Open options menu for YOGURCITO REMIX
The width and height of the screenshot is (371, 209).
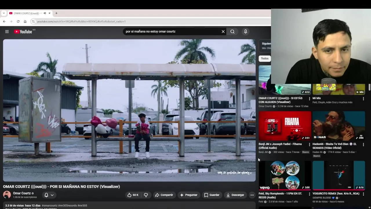click(x=363, y=194)
